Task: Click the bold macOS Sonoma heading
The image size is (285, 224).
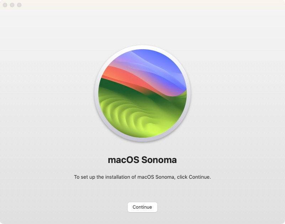Action: coord(142,160)
